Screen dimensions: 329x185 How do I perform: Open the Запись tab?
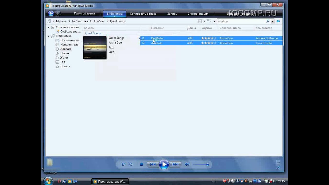[x=172, y=14]
